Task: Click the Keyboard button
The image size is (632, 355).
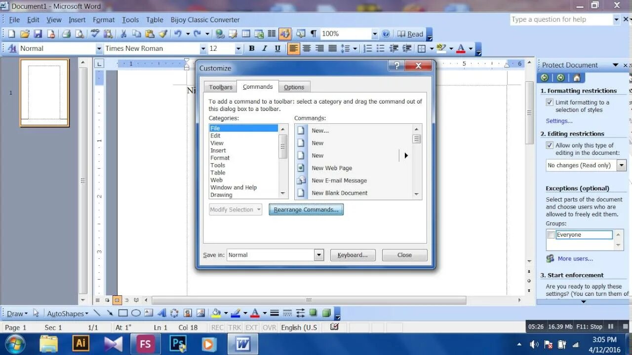Action: pos(353,255)
